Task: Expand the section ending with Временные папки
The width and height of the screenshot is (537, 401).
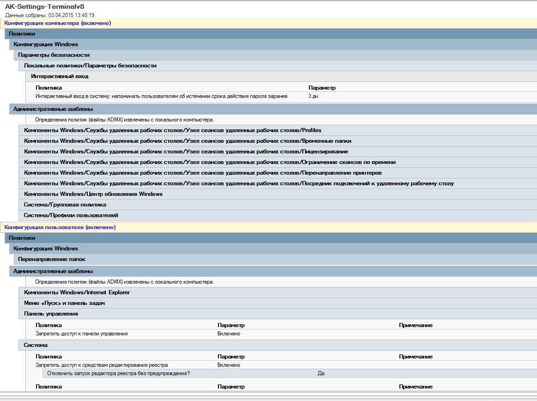Action: [187, 141]
